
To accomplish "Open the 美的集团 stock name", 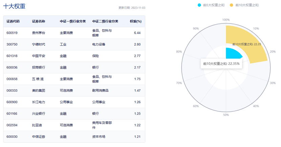I will 38,91.
